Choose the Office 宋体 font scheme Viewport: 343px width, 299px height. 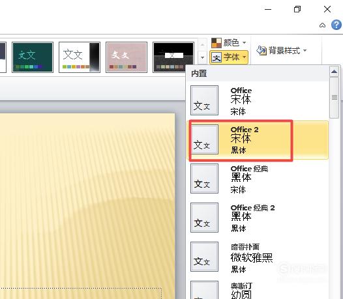click(258, 100)
